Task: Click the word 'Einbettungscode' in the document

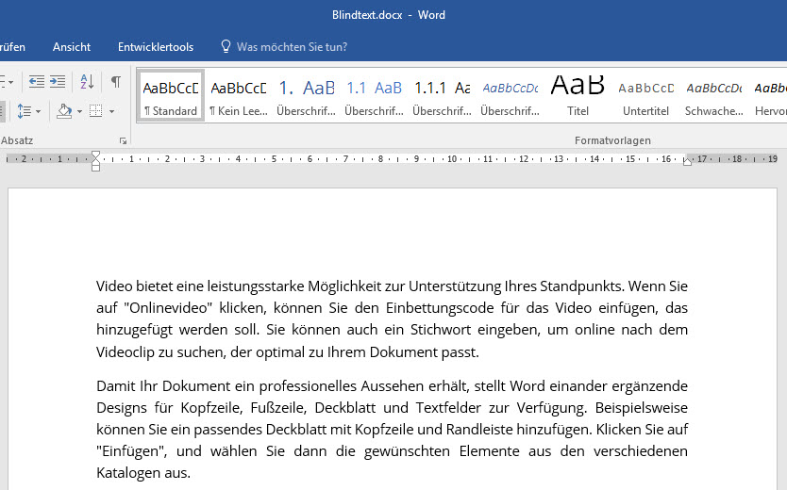Action: tap(440, 307)
